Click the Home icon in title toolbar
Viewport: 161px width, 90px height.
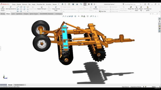click(x=62, y=4)
